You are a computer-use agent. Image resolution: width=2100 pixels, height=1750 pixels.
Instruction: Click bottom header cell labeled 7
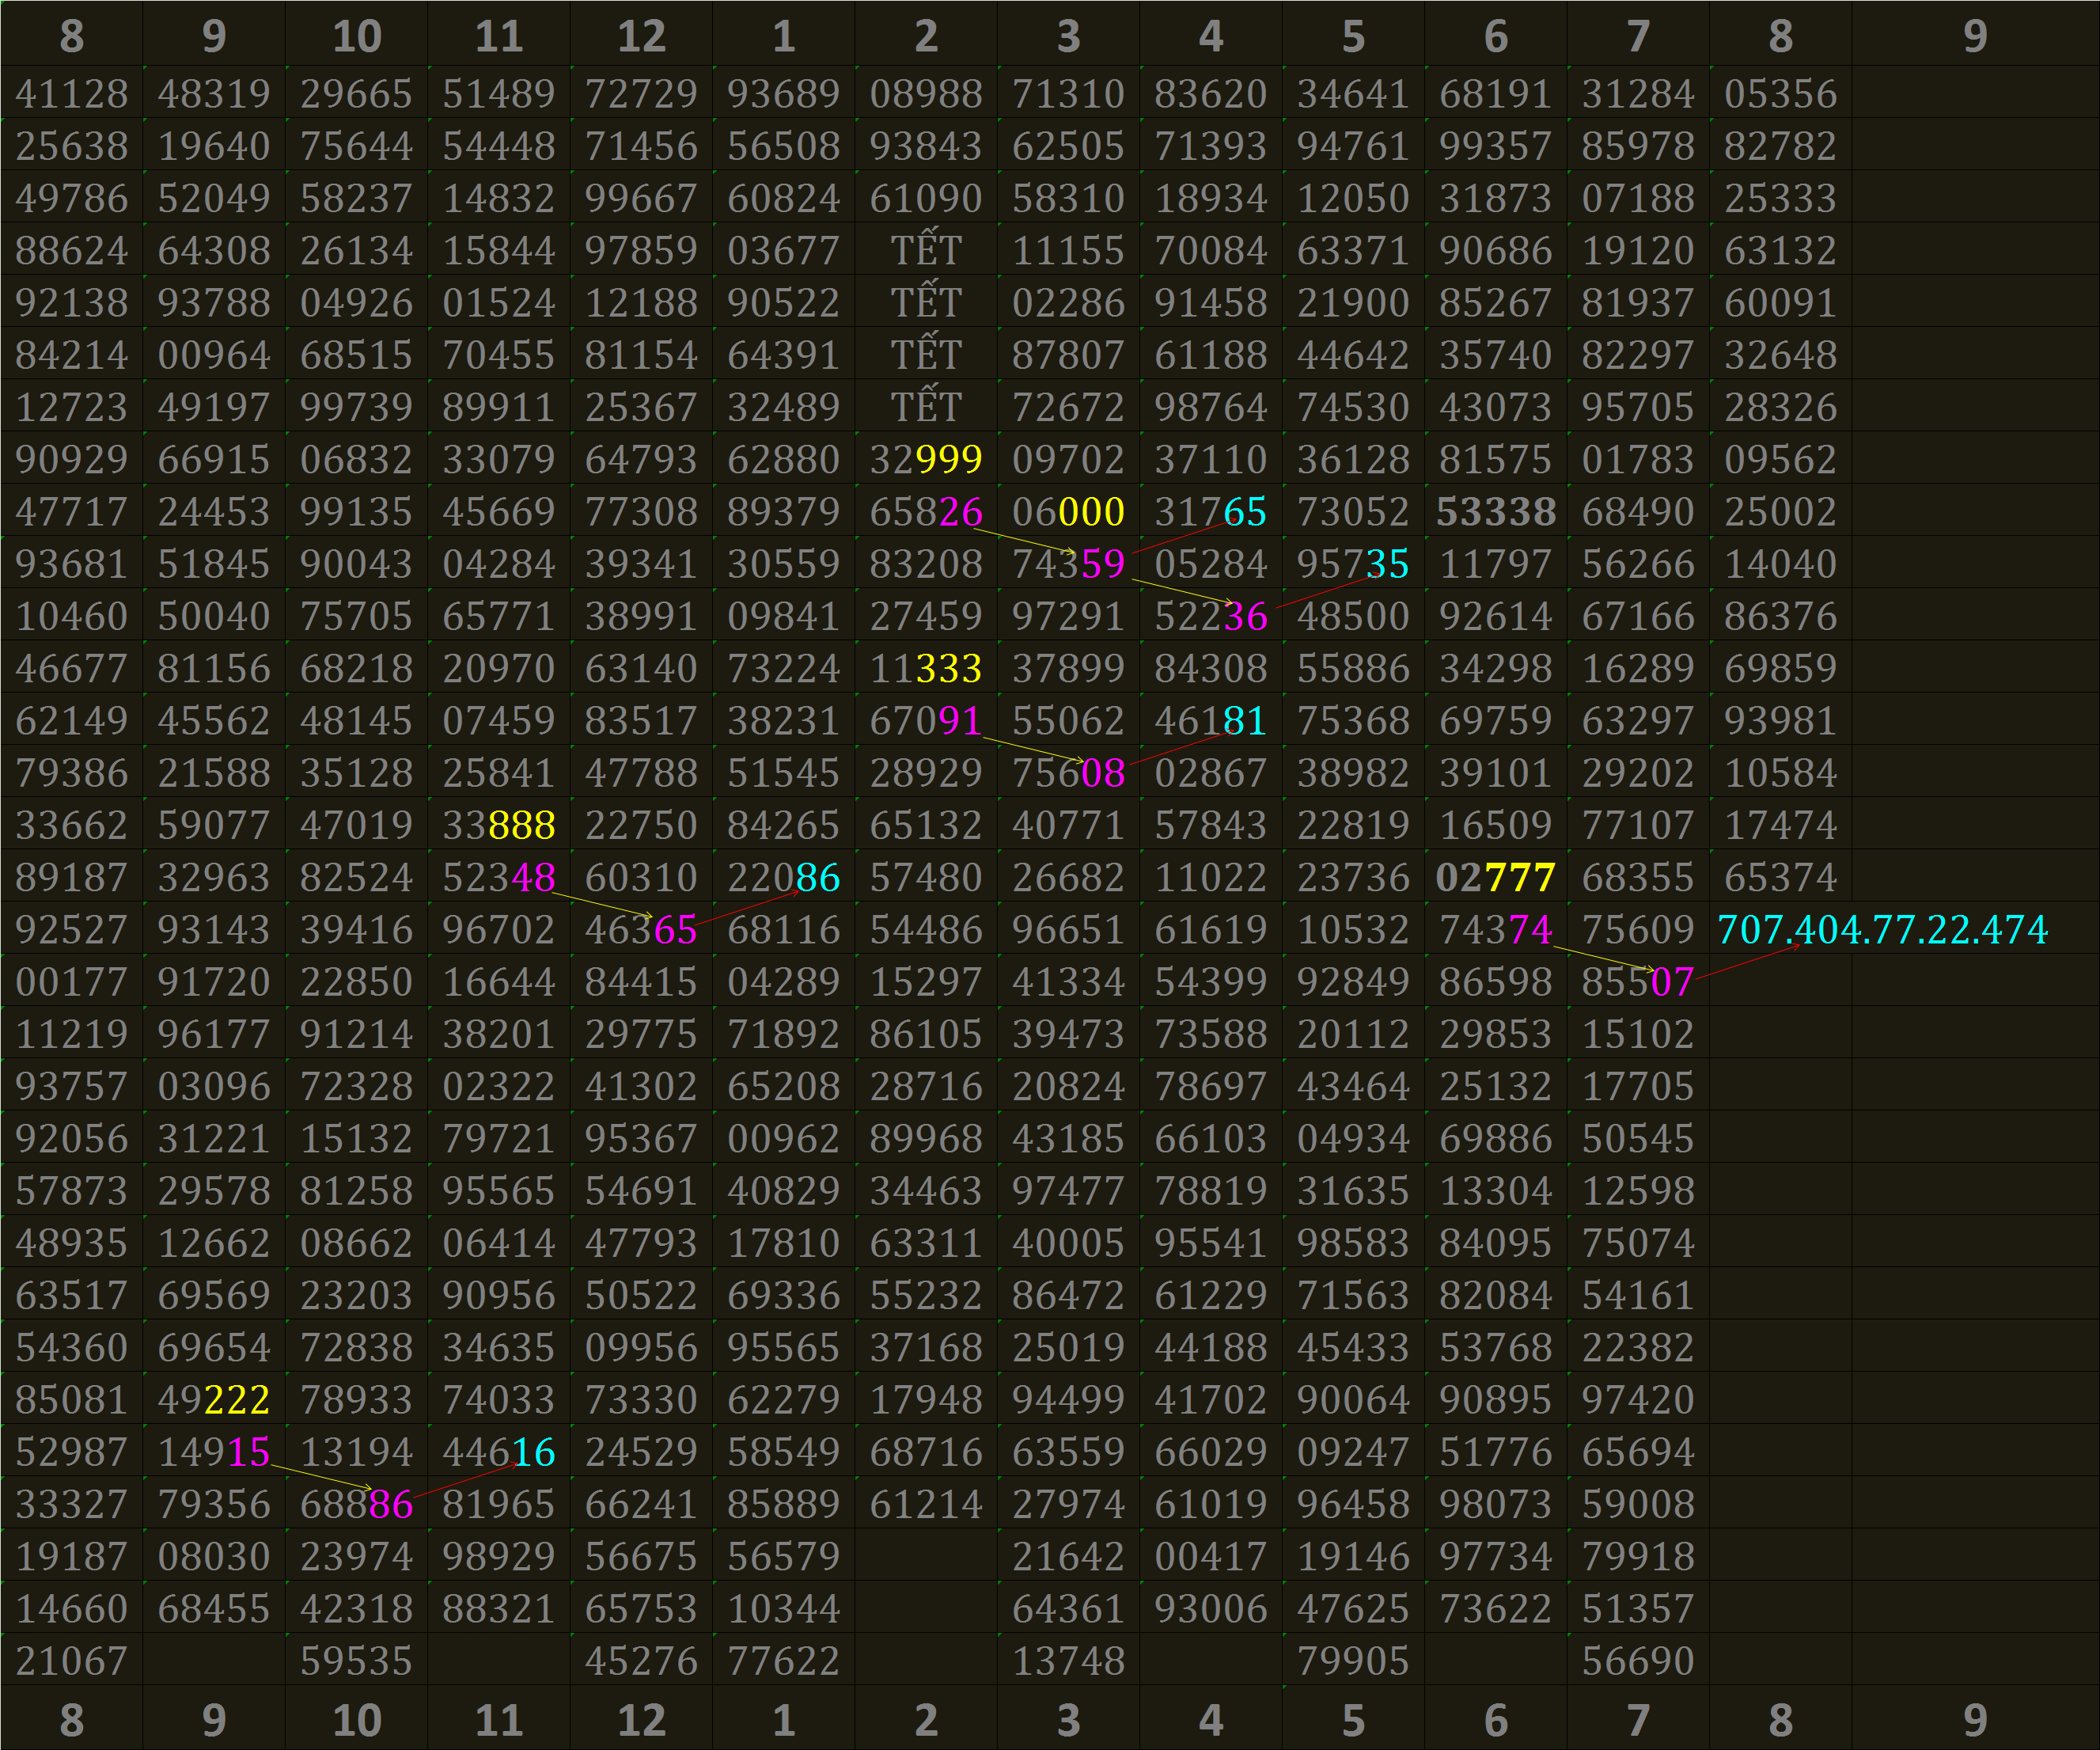pyautogui.click(x=1638, y=1720)
